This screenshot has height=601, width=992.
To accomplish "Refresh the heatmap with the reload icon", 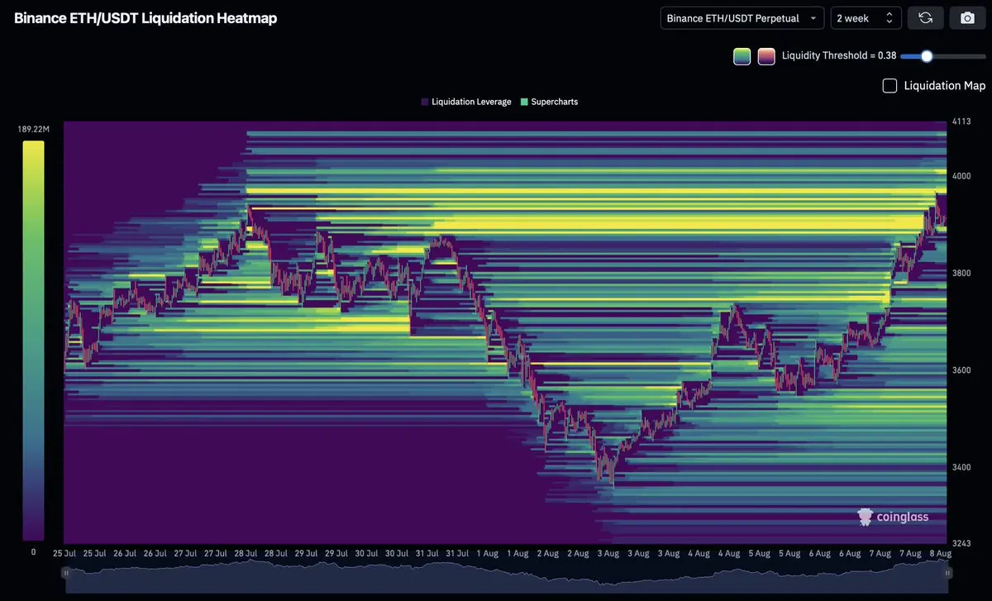I will 925,18.
